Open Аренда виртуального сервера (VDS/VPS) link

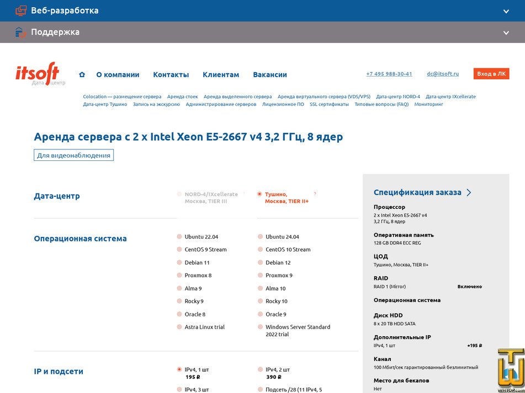pyautogui.click(x=324, y=96)
